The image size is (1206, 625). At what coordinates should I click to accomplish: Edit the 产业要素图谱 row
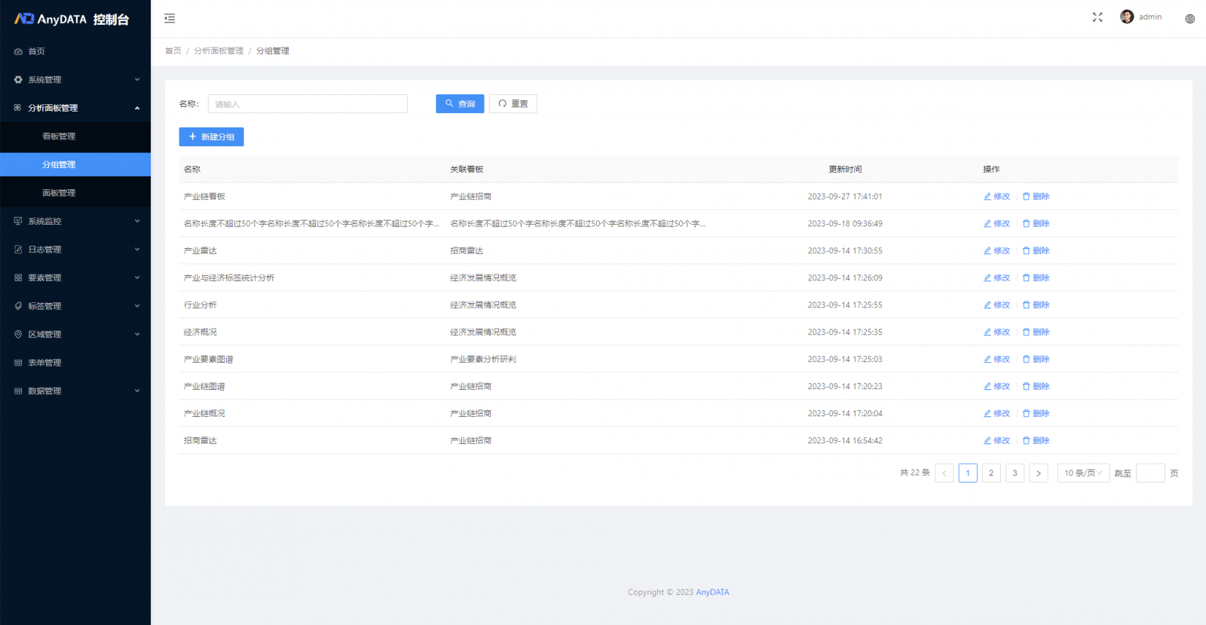point(996,359)
